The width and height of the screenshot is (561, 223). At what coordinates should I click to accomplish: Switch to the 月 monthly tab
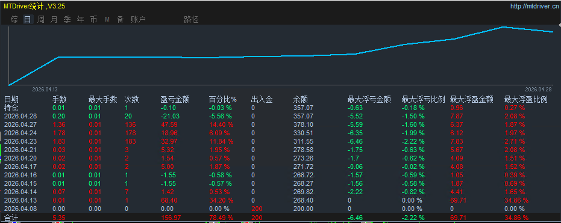click(x=54, y=20)
